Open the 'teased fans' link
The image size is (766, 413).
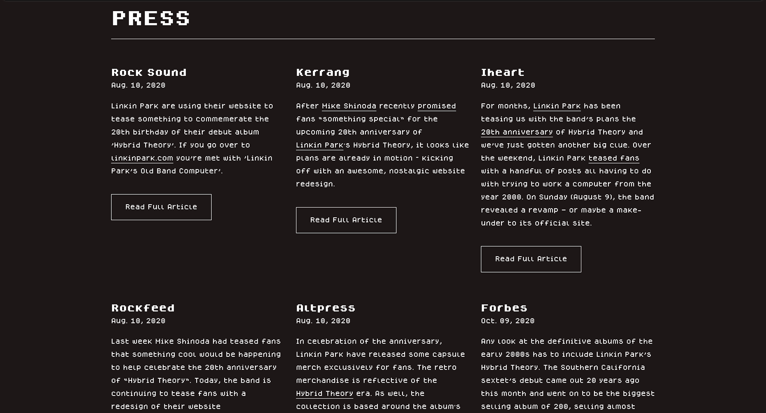pos(614,158)
